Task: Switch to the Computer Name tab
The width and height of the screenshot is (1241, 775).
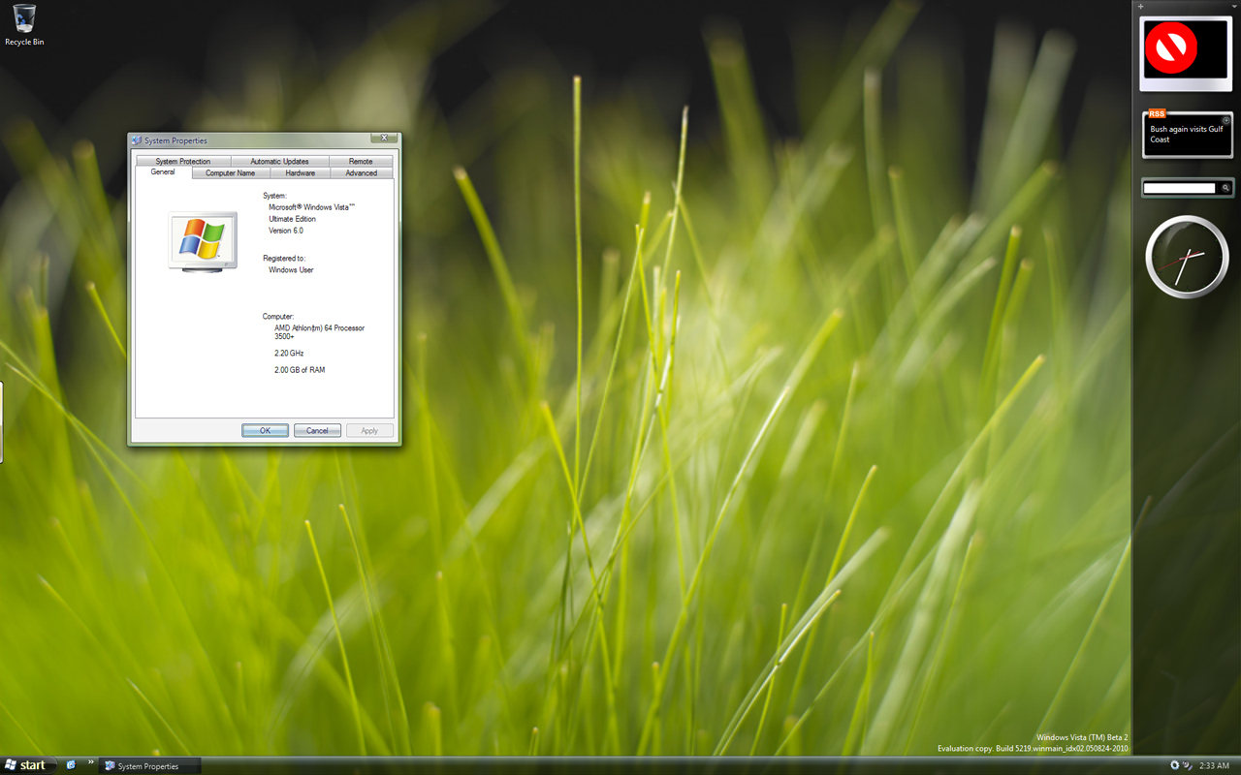Action: pyautogui.click(x=230, y=173)
